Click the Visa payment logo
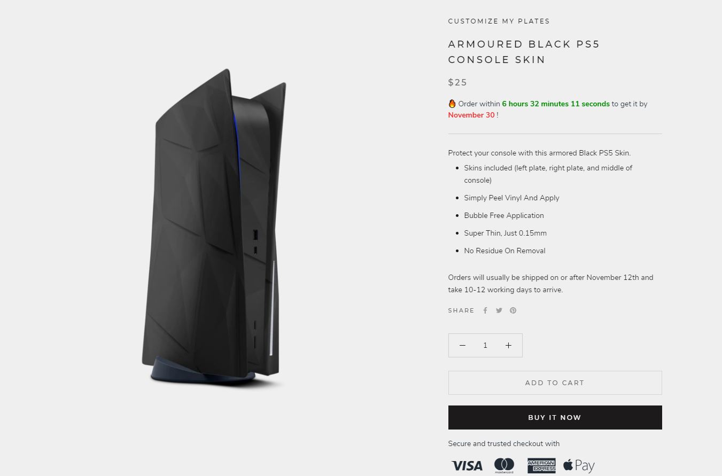The image size is (722, 476). coord(467,466)
